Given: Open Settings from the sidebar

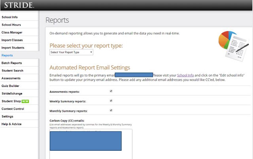Looking at the screenshot, I should click(8, 116).
